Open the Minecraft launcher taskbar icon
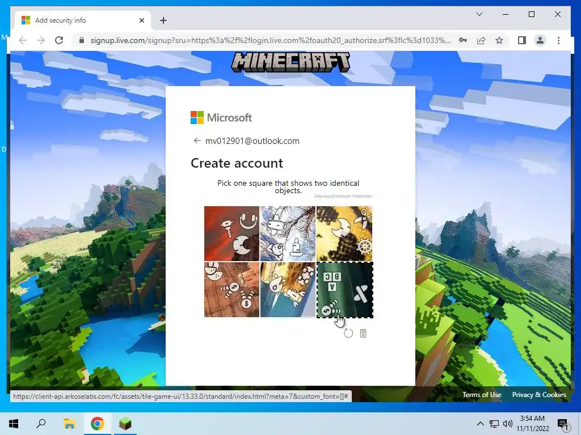This screenshot has width=581, height=435. pos(125,424)
